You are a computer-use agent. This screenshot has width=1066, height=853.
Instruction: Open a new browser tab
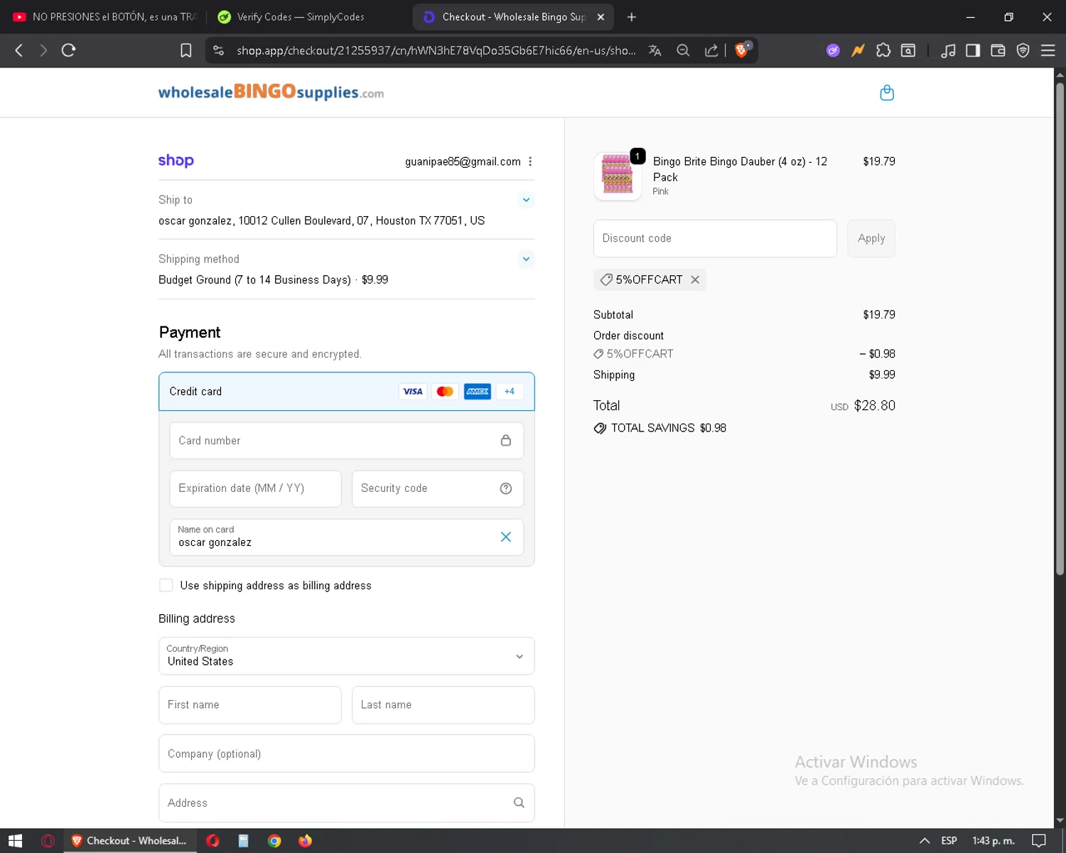[x=631, y=17]
